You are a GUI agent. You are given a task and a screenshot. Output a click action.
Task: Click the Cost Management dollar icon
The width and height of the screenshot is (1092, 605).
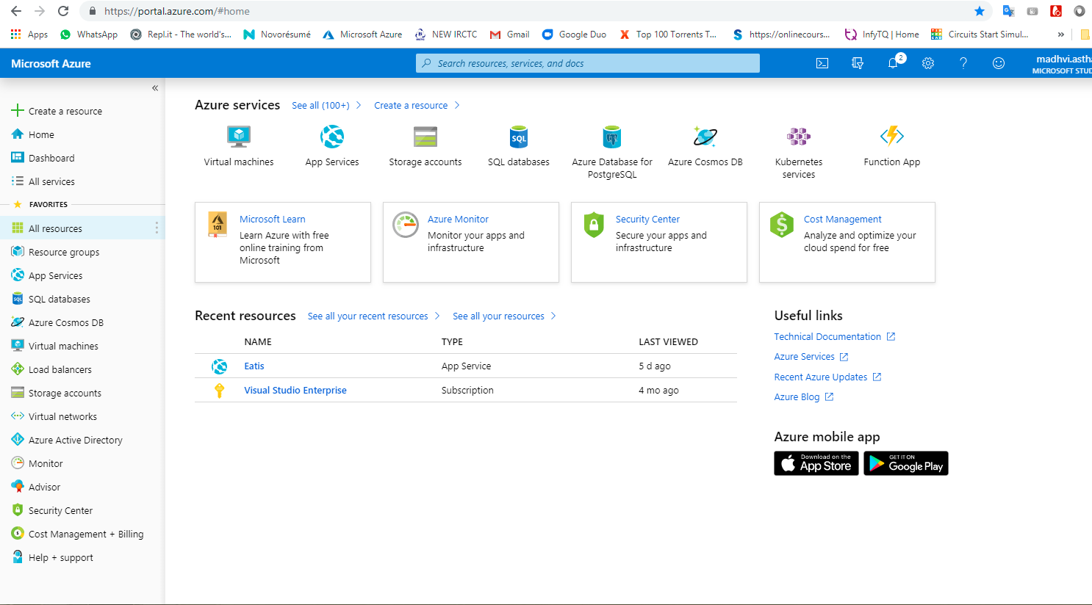click(x=782, y=225)
